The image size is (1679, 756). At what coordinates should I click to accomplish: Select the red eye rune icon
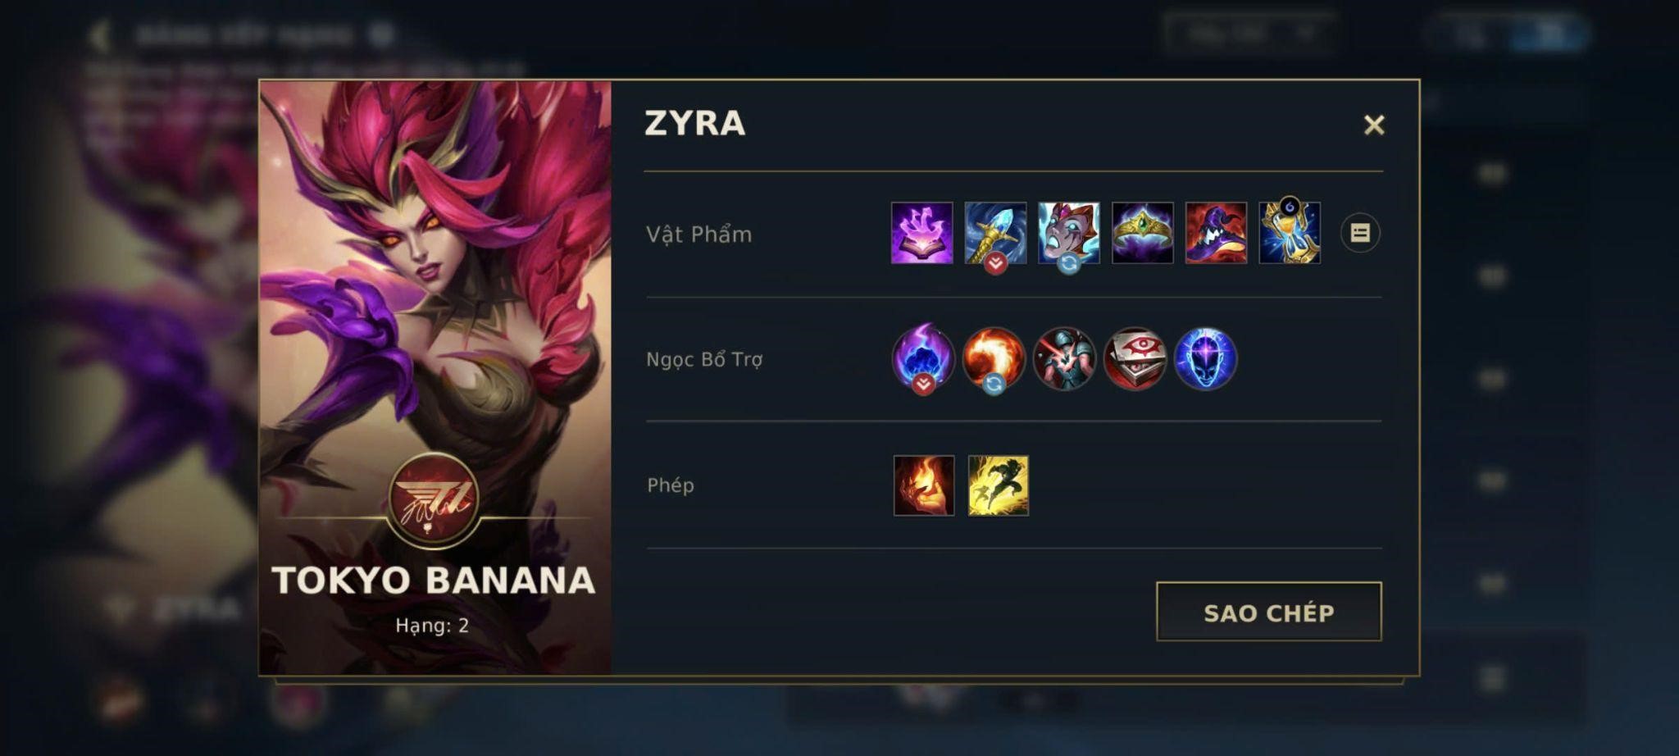[x=1135, y=358]
